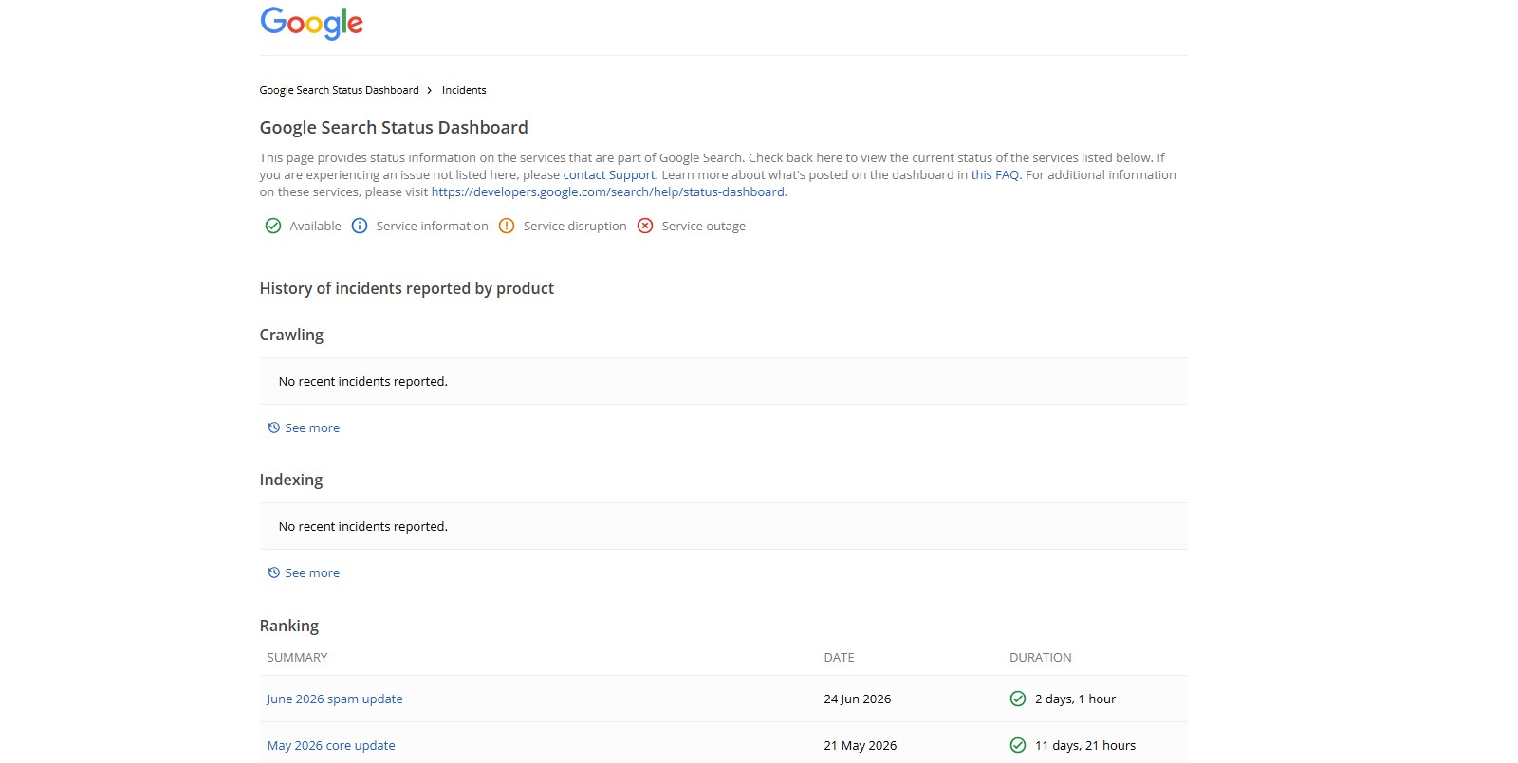The width and height of the screenshot is (1518, 763).
Task: Click the 2 days, 1 hour duration
Action: click(1075, 699)
